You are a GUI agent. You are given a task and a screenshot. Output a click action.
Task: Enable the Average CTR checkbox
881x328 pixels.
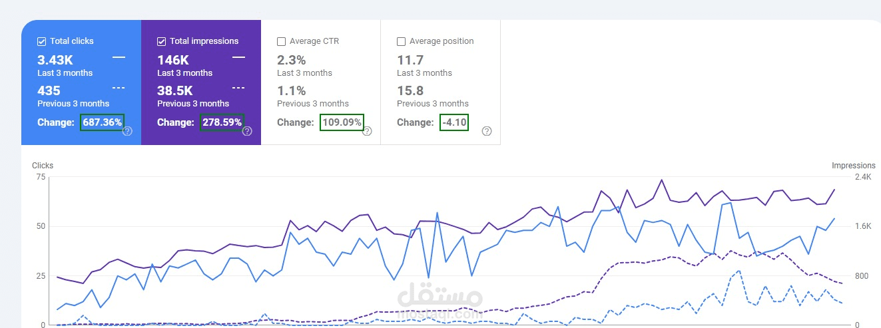click(x=281, y=41)
